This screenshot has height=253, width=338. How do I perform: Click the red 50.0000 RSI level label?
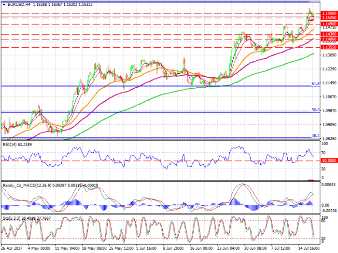point(329,160)
